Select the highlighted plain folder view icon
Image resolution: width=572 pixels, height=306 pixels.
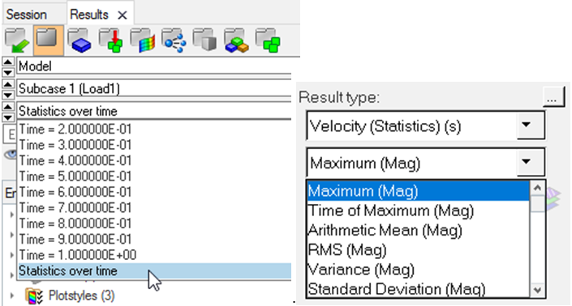[x=48, y=40]
